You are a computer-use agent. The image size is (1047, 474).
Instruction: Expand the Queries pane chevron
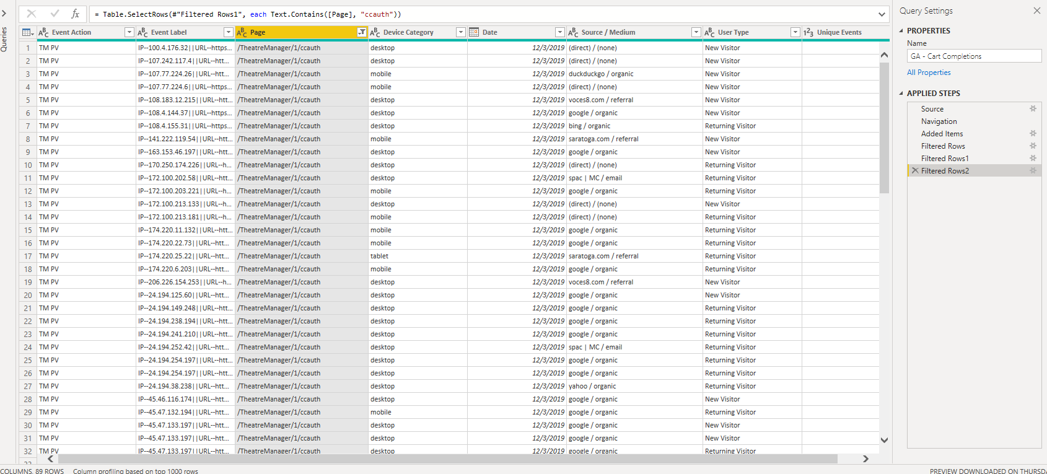point(4,13)
